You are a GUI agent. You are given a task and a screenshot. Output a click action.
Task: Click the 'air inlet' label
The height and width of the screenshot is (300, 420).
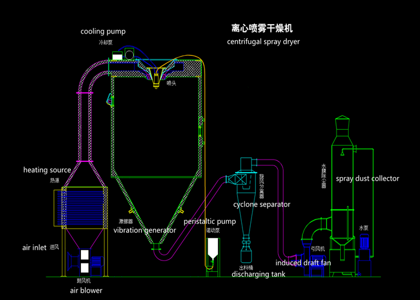click(34, 247)
